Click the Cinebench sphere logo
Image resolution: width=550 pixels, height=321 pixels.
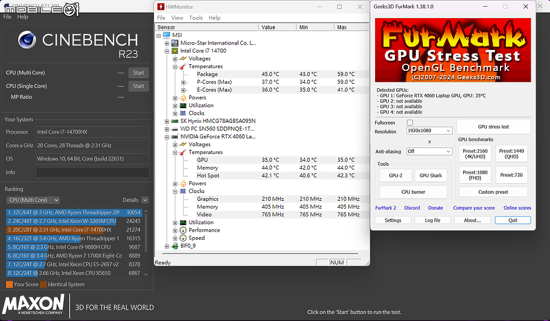tap(27, 40)
